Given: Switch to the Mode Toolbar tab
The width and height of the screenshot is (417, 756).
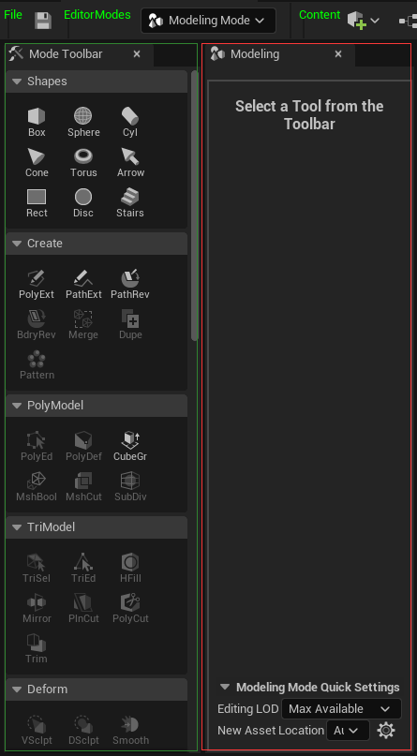Looking at the screenshot, I should [x=66, y=54].
